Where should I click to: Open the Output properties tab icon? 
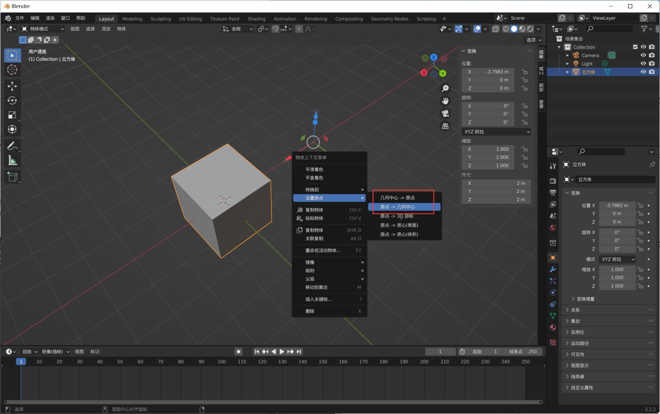click(x=553, y=193)
